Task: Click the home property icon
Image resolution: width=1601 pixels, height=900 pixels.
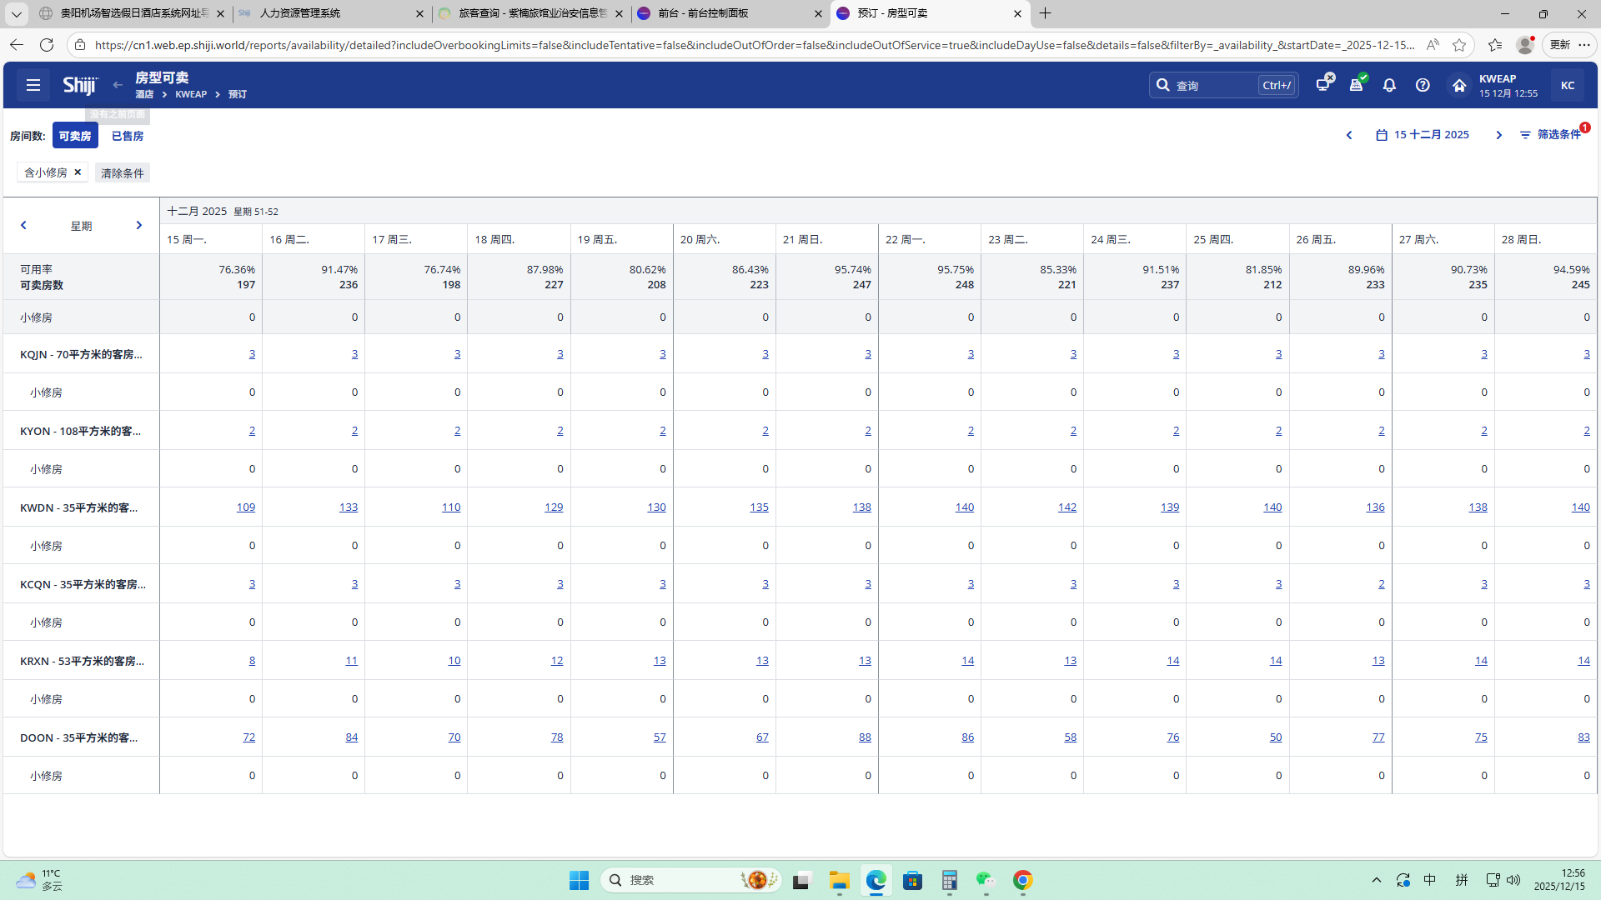Action: point(1459,85)
